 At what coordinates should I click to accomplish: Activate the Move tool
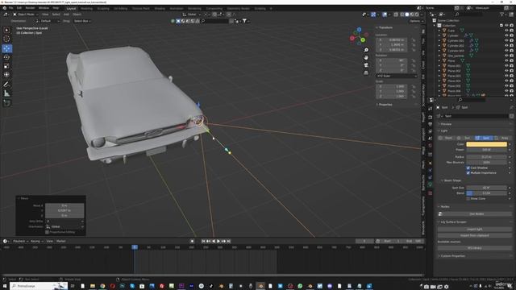tap(7, 48)
